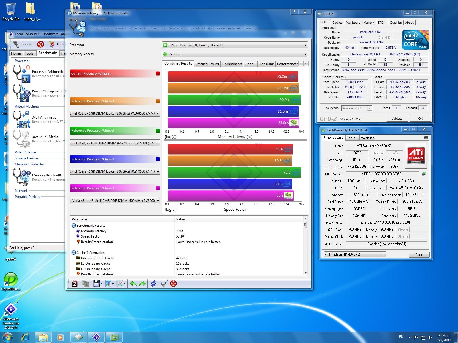
Task: Click the red Current Processor color swatch
Action: point(158,74)
